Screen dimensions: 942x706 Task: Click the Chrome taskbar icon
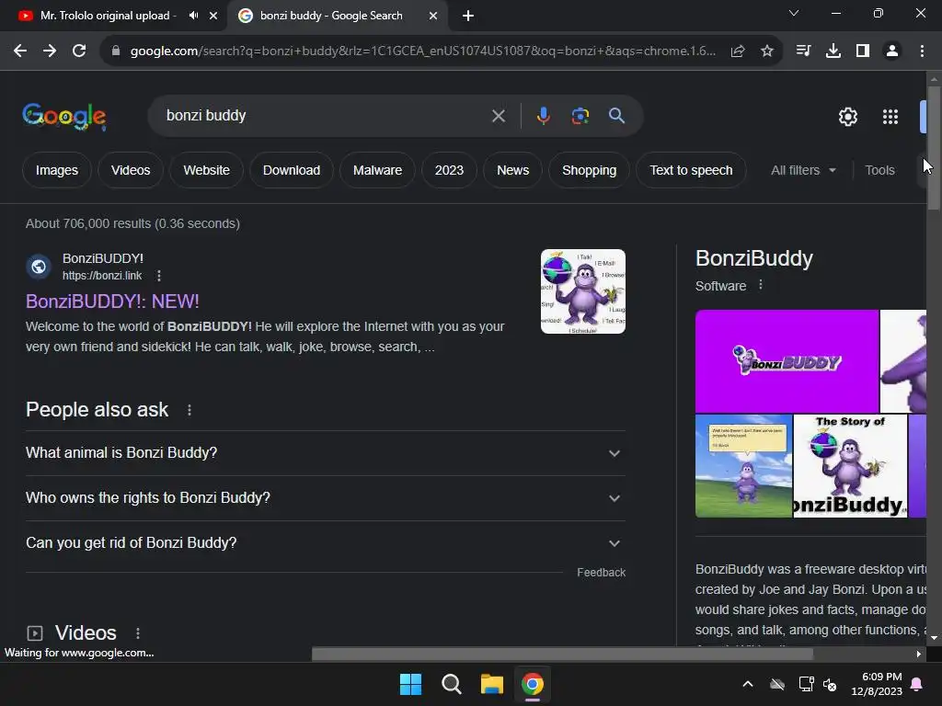coord(533,684)
